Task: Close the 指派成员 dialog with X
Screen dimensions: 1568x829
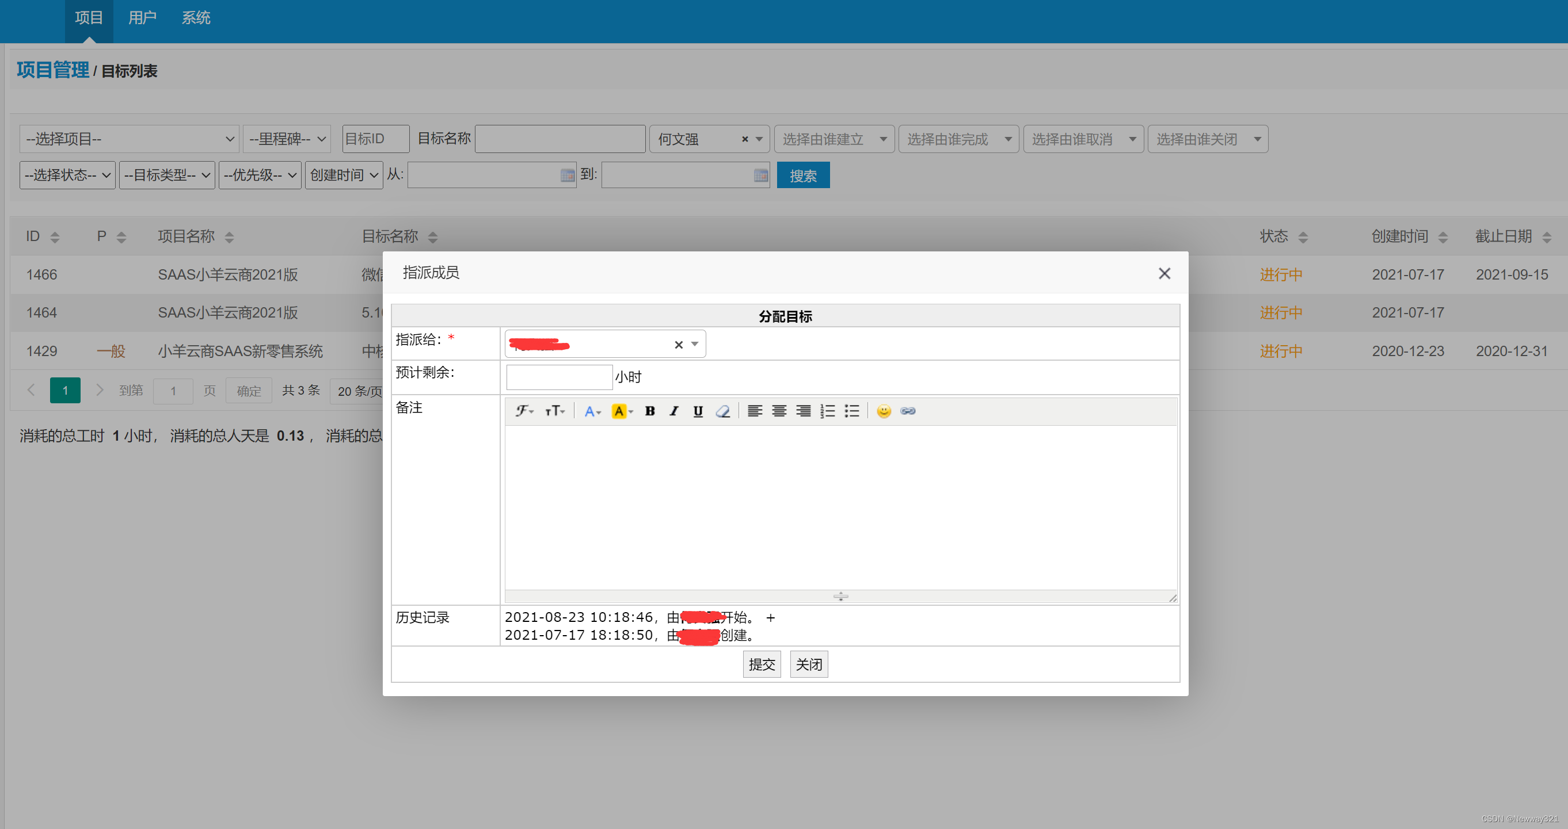Action: (1164, 274)
